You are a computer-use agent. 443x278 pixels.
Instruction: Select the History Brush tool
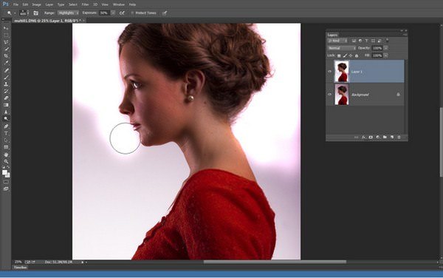[x=6, y=91]
